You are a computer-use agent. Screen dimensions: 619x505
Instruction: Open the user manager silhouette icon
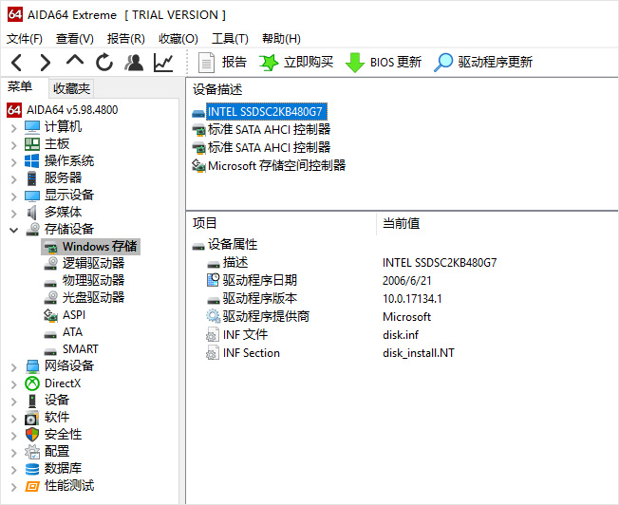coord(134,63)
